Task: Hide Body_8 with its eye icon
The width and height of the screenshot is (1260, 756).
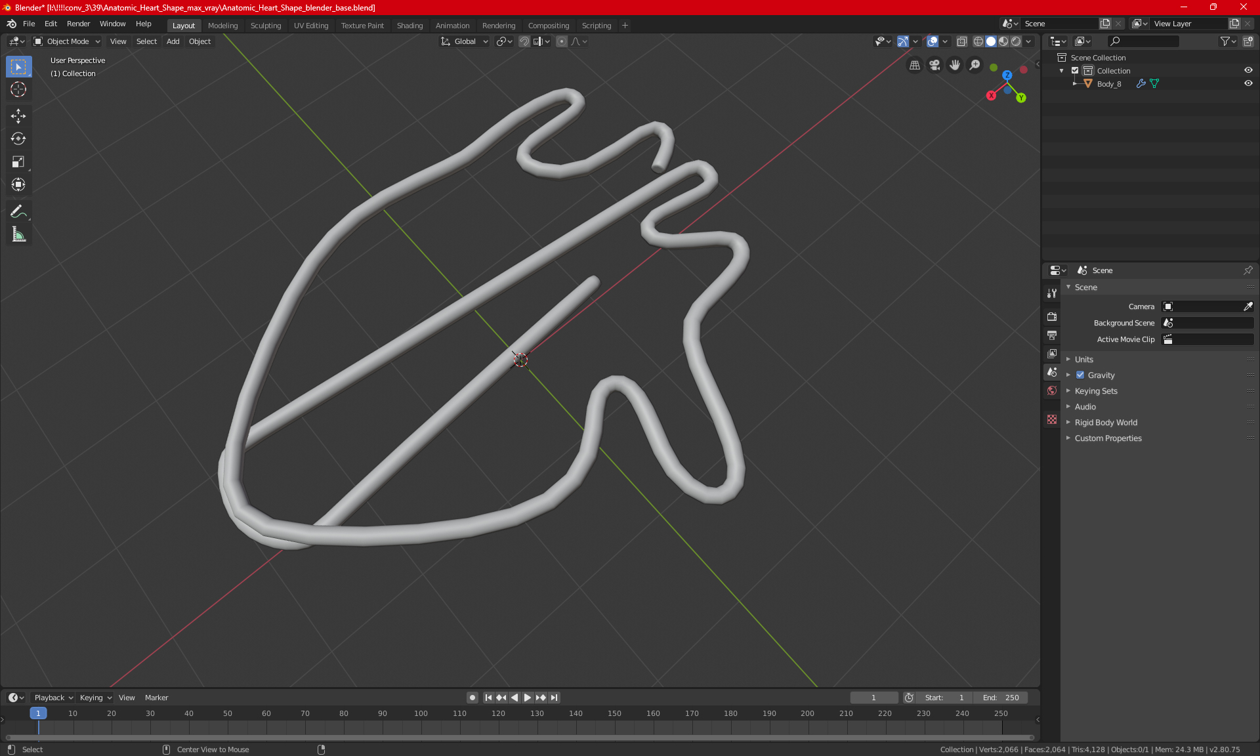Action: pos(1248,84)
